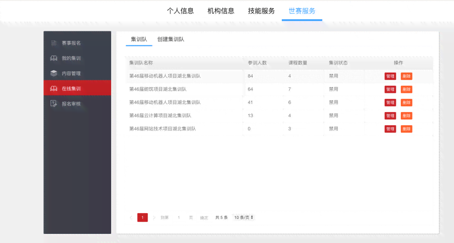Click the 共 5 条 total count text

pyautogui.click(x=222, y=218)
